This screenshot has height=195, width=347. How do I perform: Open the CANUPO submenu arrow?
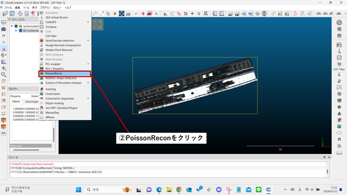click(88, 22)
